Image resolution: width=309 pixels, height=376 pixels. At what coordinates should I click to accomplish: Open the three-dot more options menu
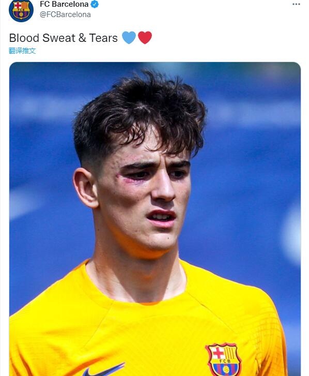[x=296, y=4]
